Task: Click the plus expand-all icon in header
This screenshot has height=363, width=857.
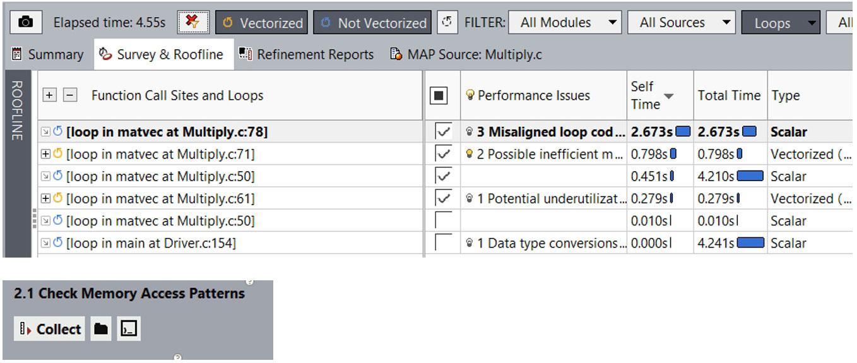Action: (x=50, y=95)
